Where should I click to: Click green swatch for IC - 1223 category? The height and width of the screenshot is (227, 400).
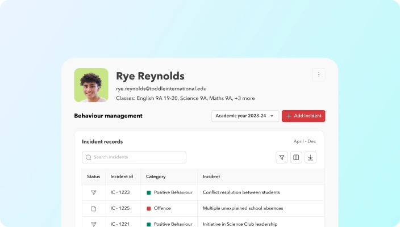click(x=149, y=192)
